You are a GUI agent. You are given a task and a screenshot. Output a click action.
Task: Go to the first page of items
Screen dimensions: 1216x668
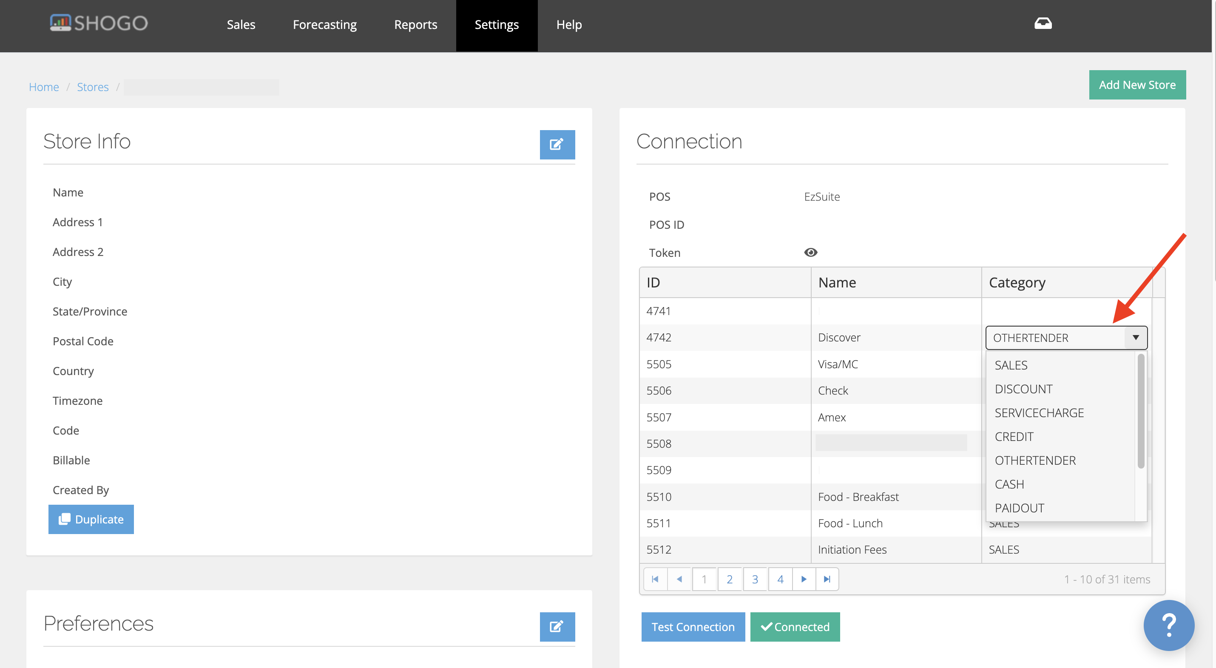point(655,579)
